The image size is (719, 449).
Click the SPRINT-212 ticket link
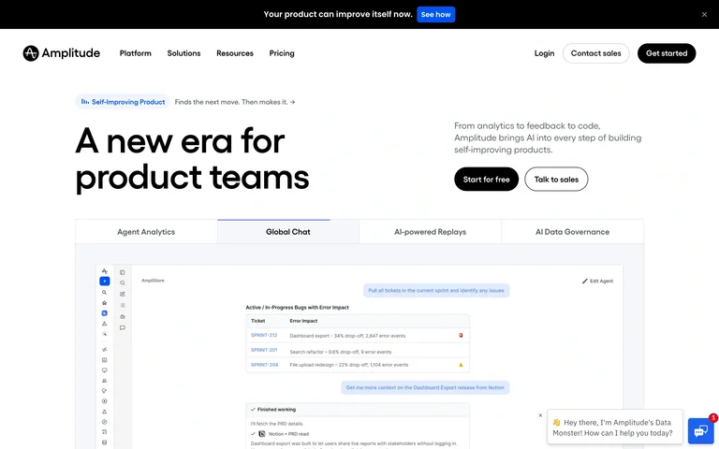point(264,336)
